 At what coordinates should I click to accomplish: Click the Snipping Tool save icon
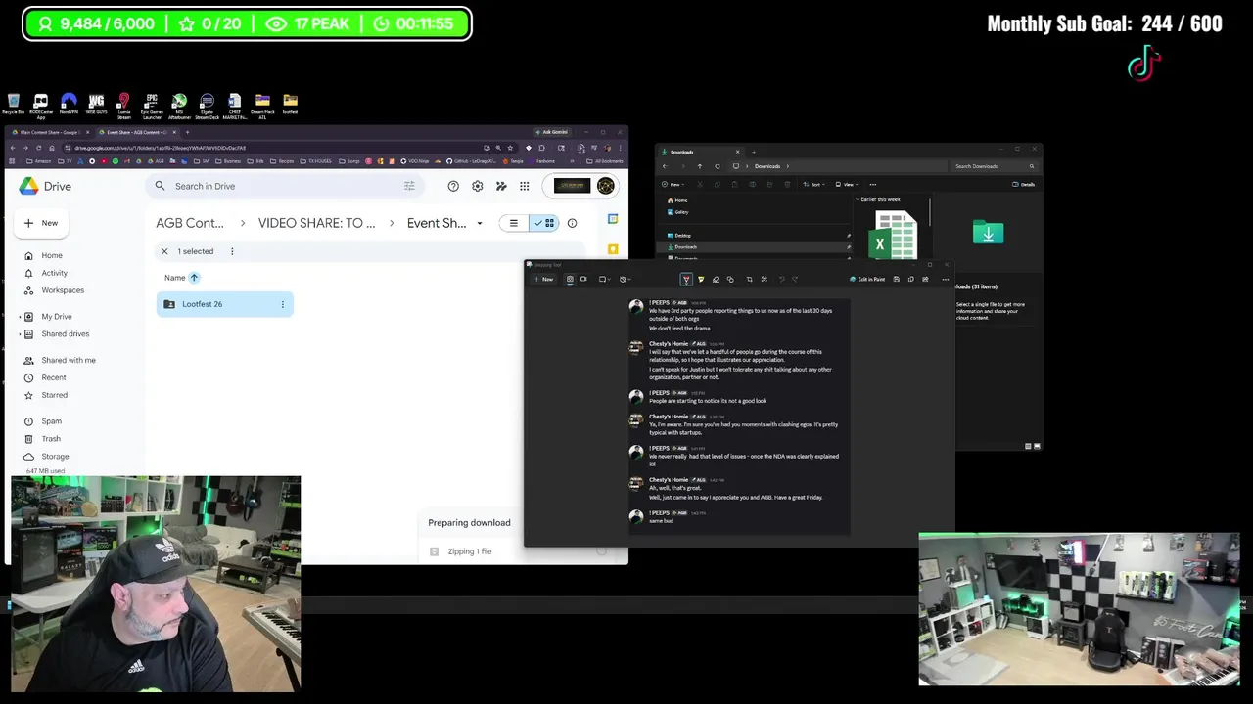896,279
